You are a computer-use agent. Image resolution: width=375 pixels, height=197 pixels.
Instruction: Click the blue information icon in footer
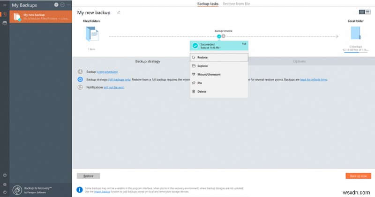[80, 190]
